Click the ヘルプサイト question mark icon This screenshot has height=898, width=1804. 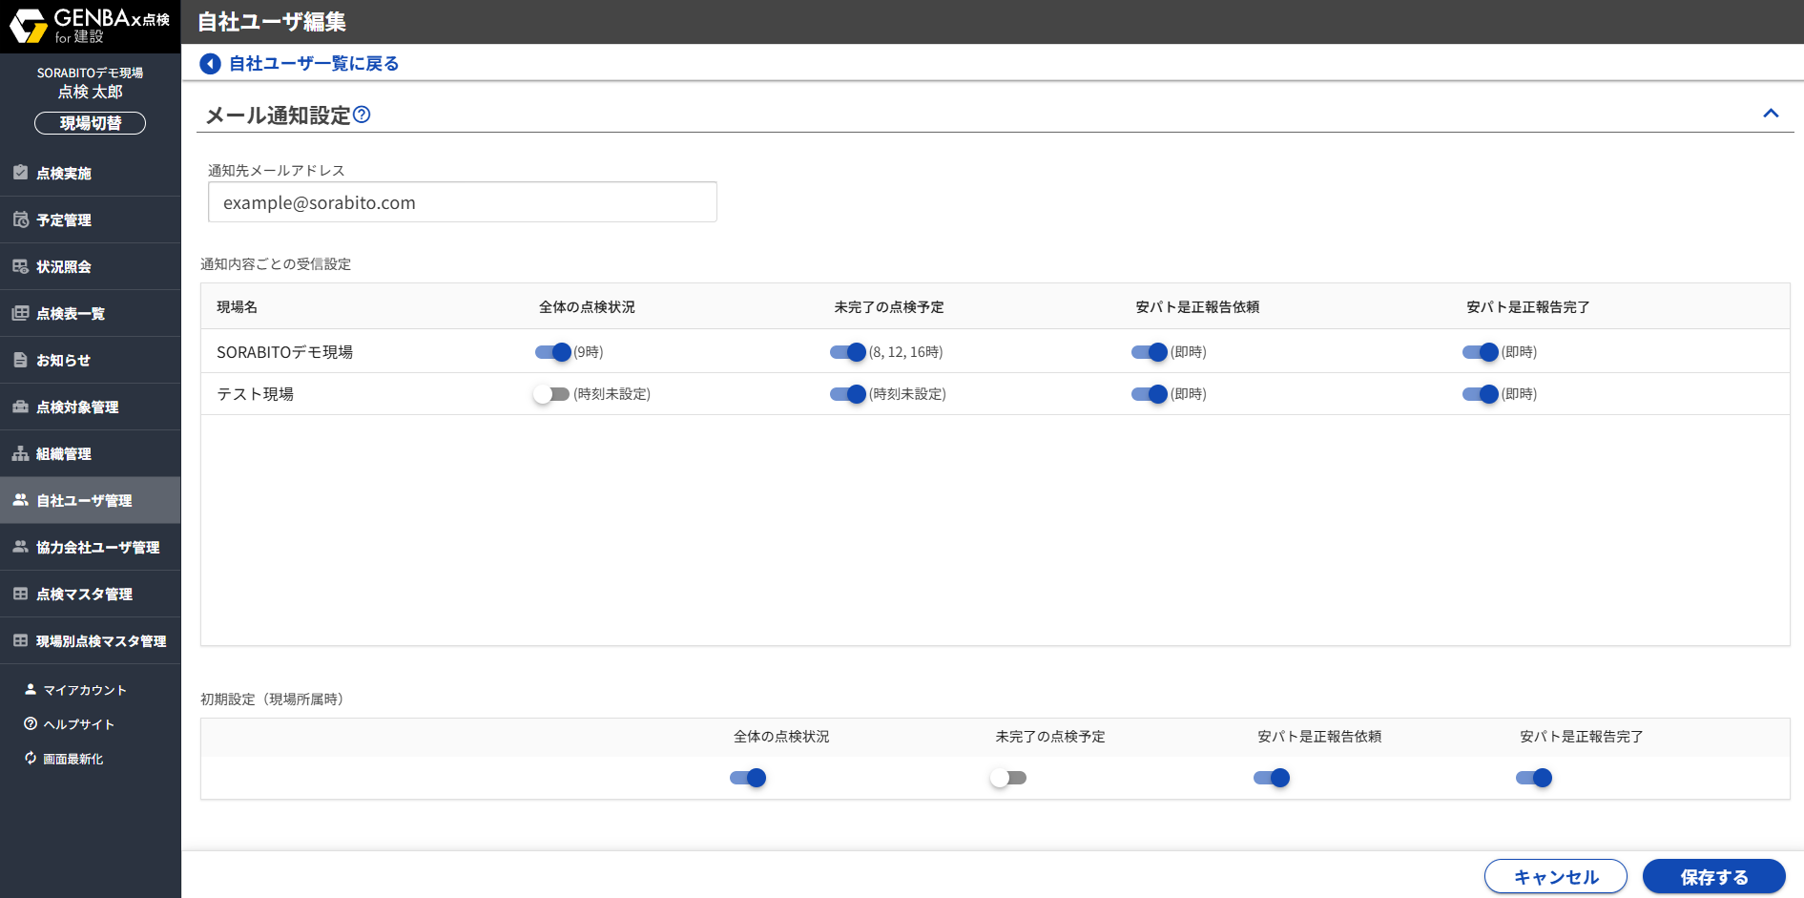[x=31, y=723]
